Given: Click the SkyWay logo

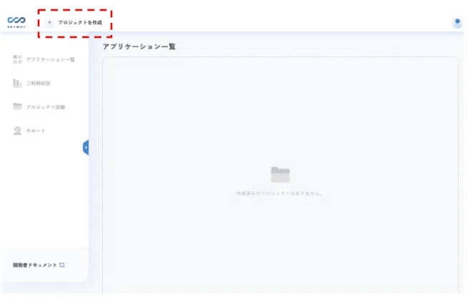Looking at the screenshot, I should [x=16, y=20].
